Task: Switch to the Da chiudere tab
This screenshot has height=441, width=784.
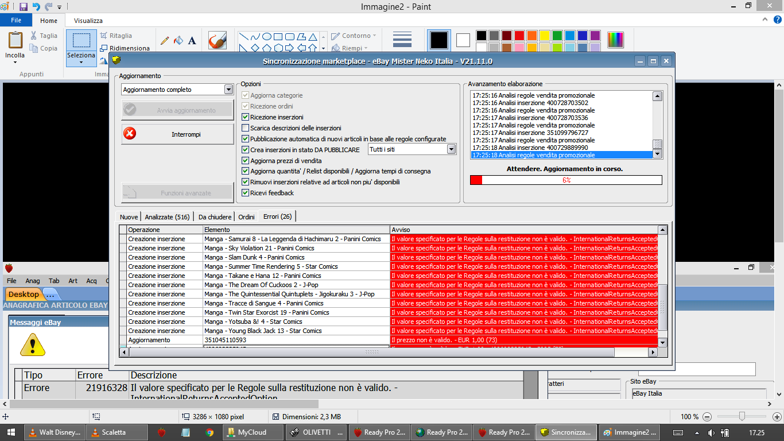Action: pyautogui.click(x=215, y=217)
